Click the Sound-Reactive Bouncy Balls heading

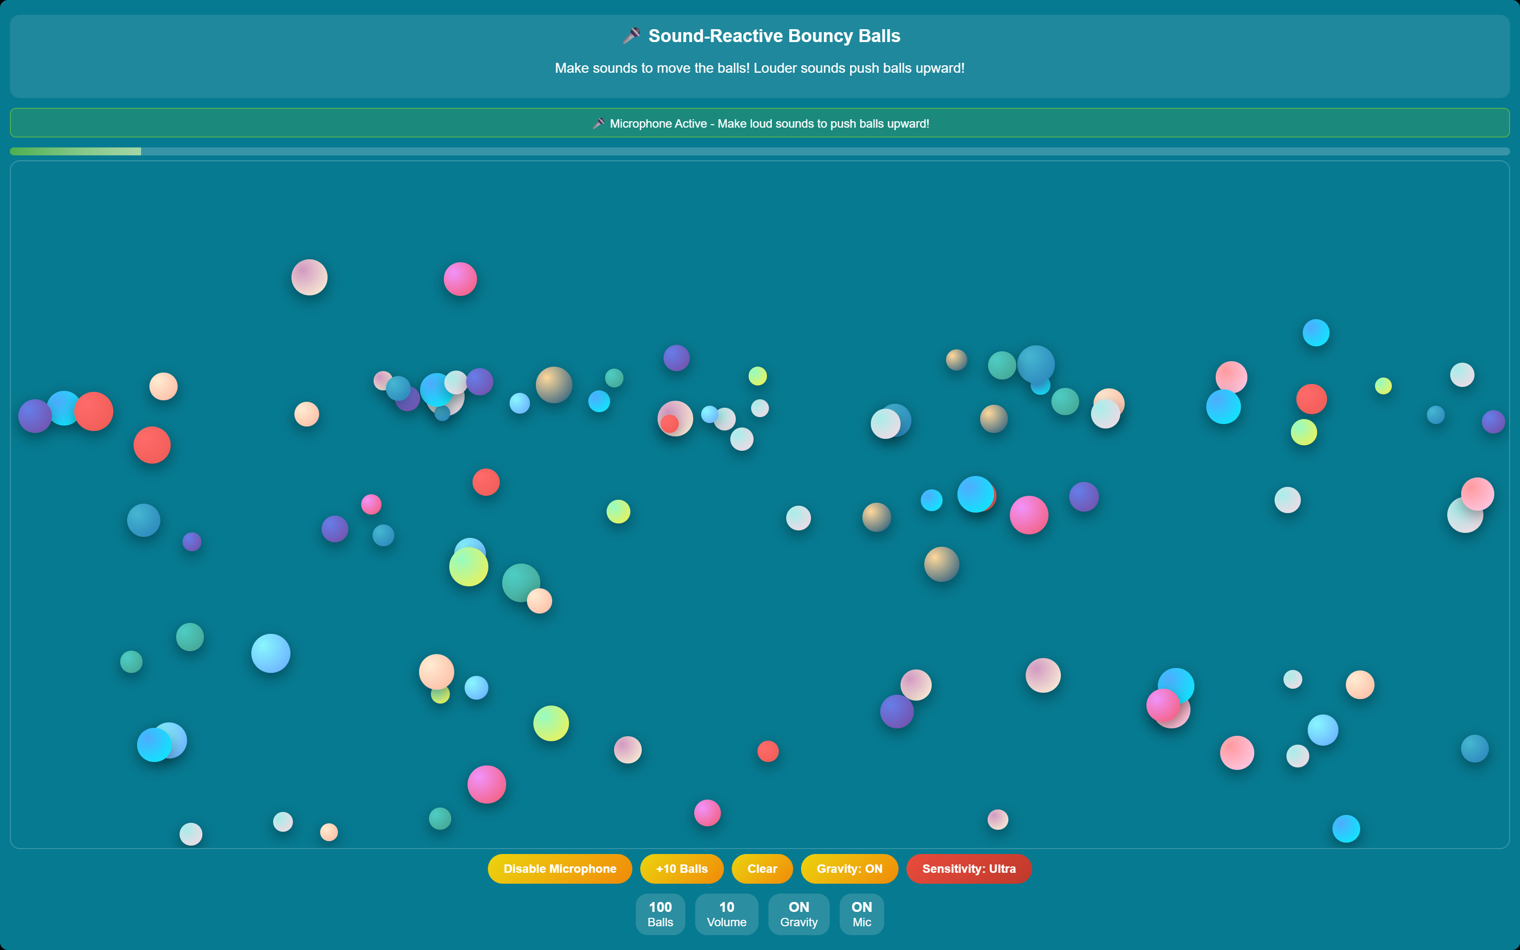pos(774,36)
